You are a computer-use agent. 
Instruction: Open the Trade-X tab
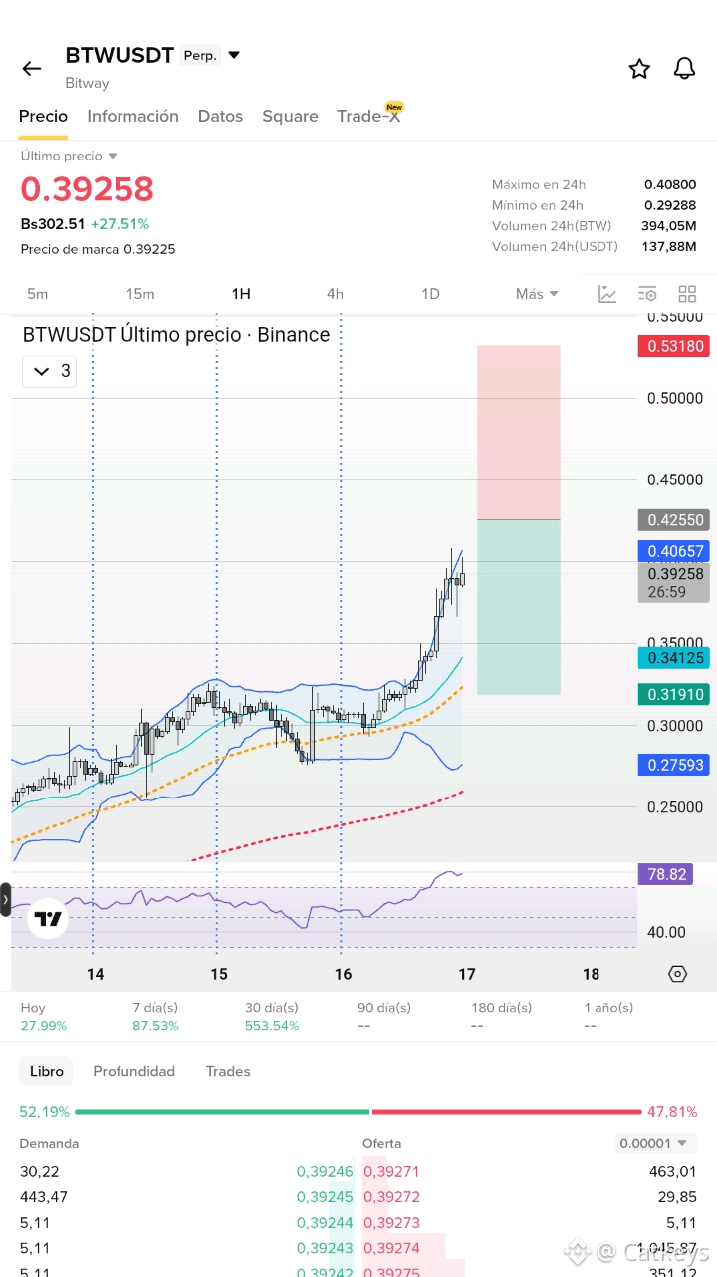(x=368, y=116)
